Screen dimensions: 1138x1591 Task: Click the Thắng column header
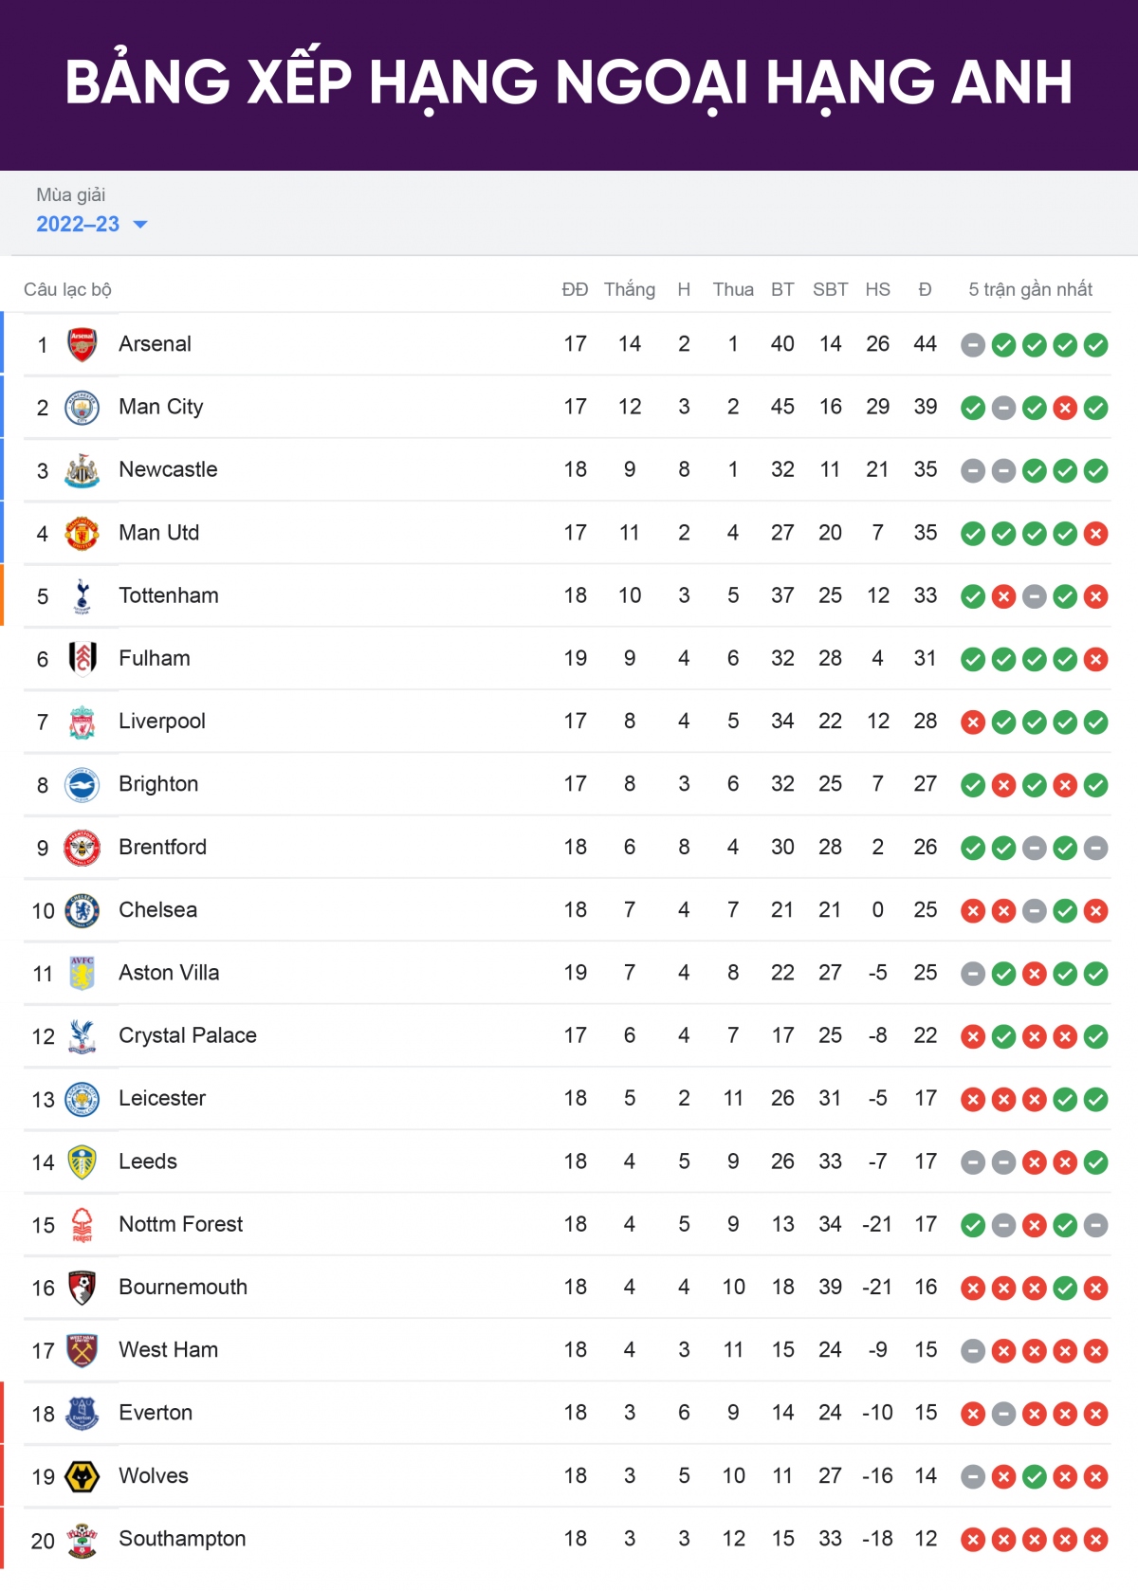click(630, 289)
